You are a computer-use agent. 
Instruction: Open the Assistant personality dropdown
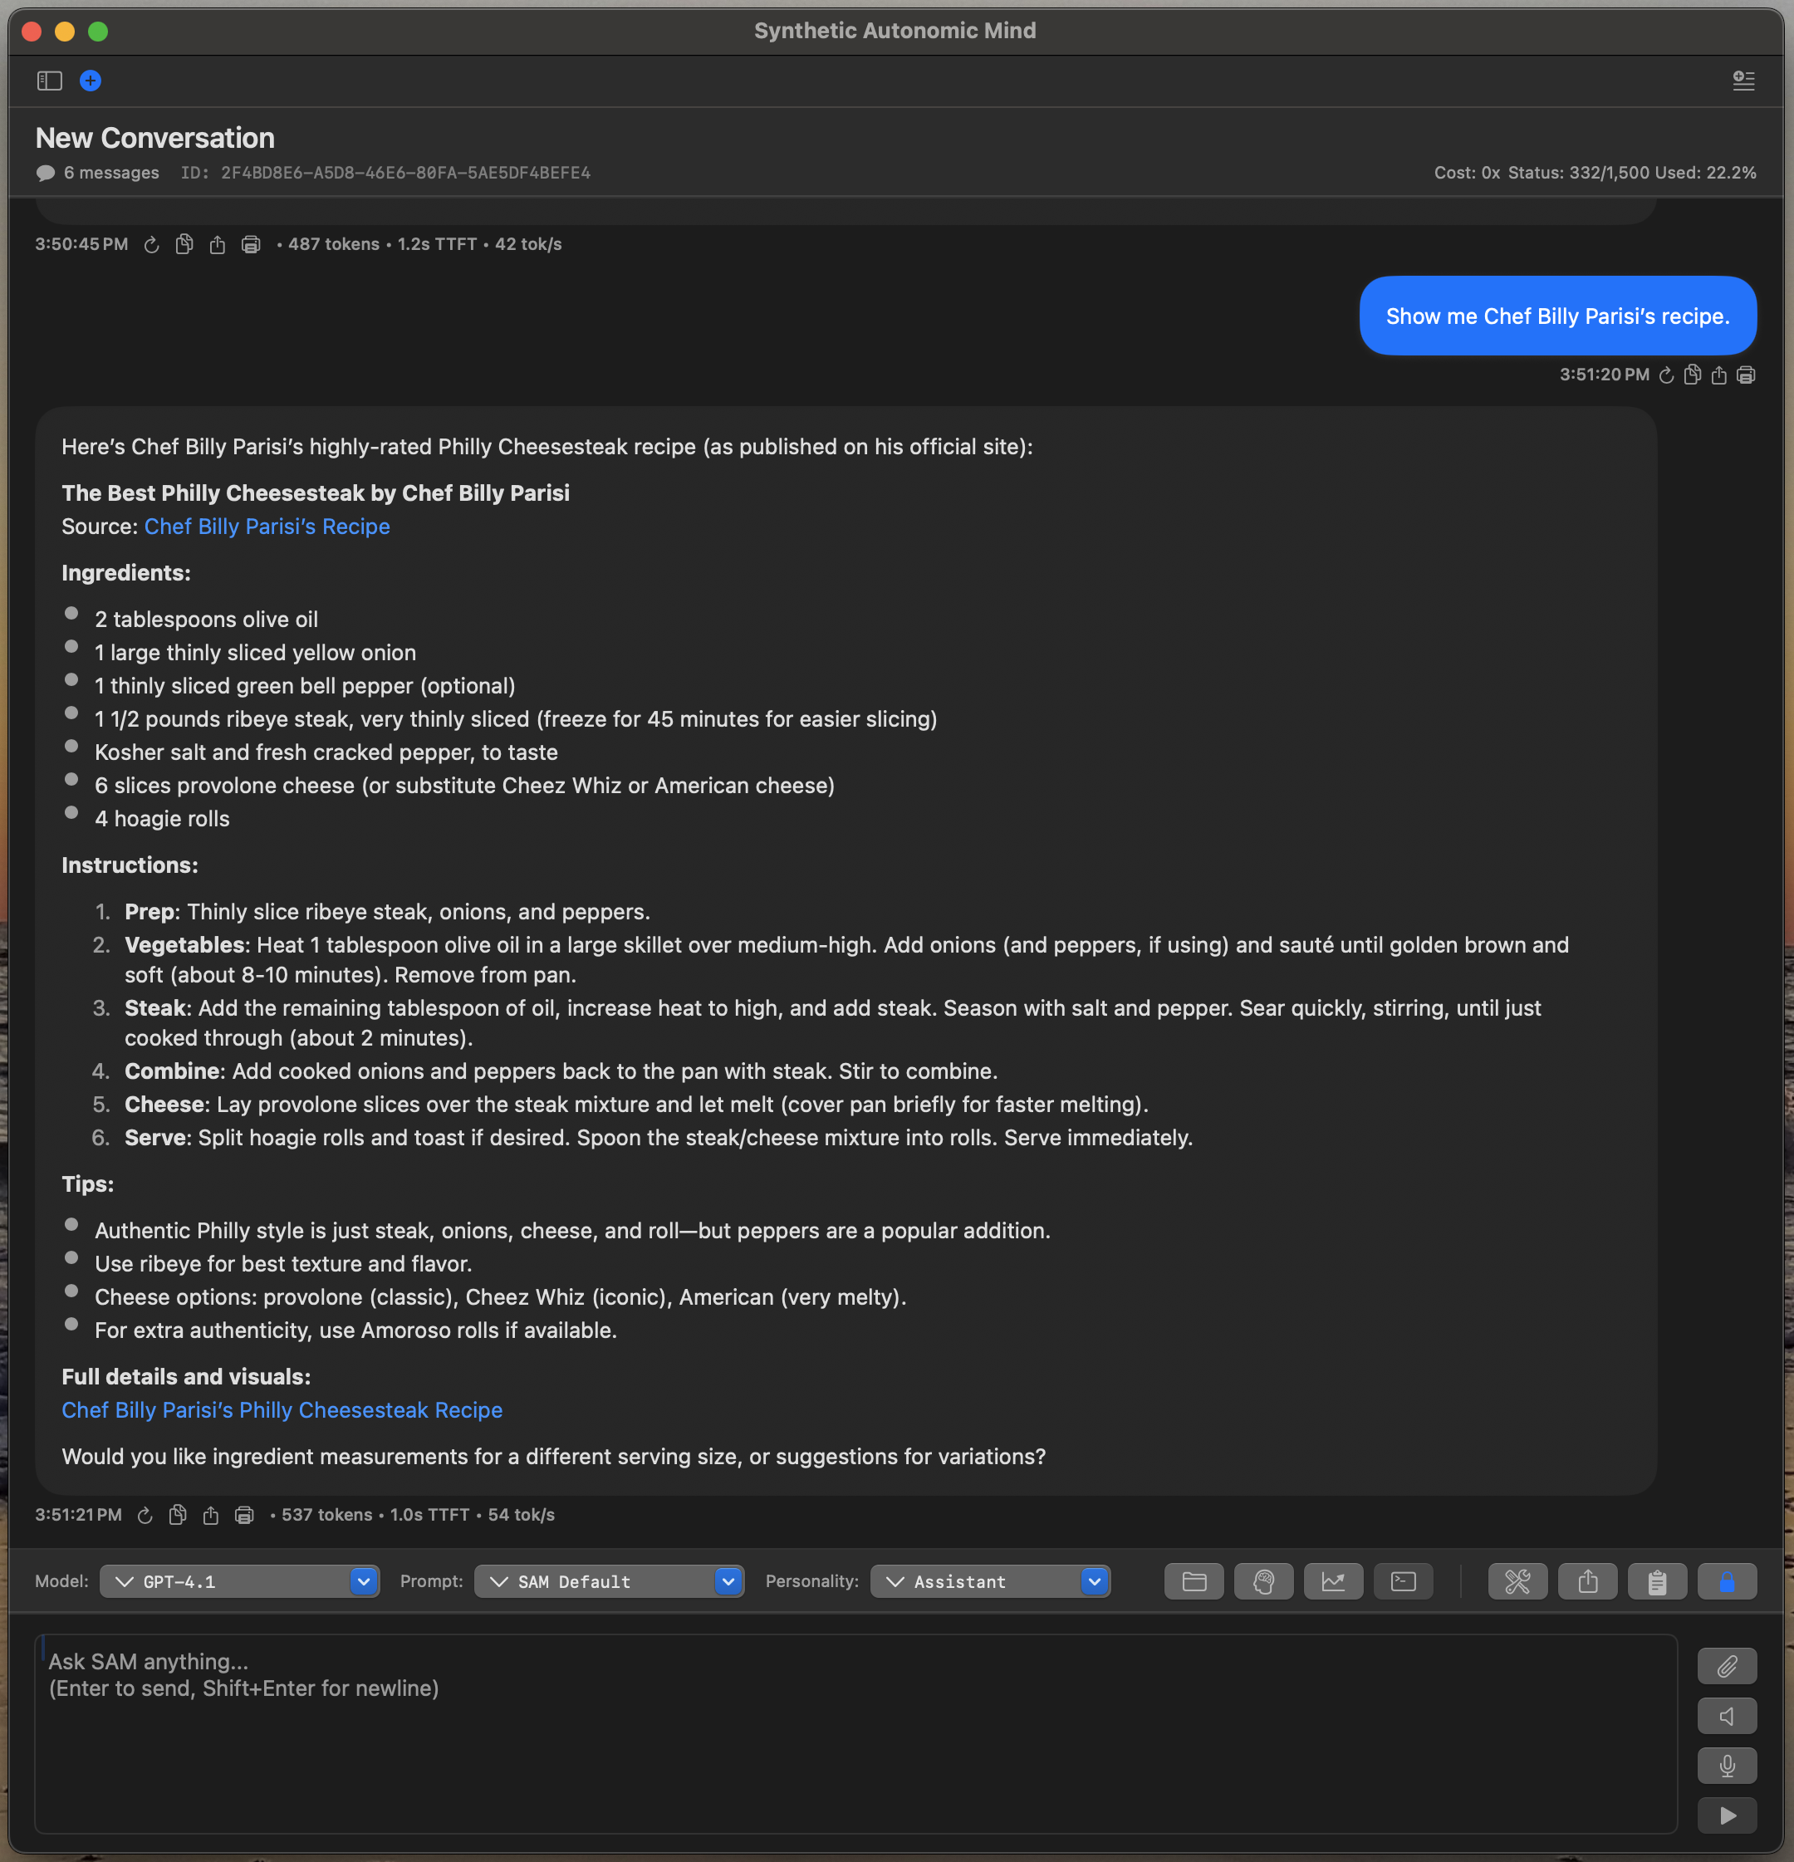(x=989, y=1580)
